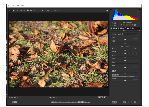Click the Temperature (色温) slider handle
149x107 pixels.
(125, 39)
